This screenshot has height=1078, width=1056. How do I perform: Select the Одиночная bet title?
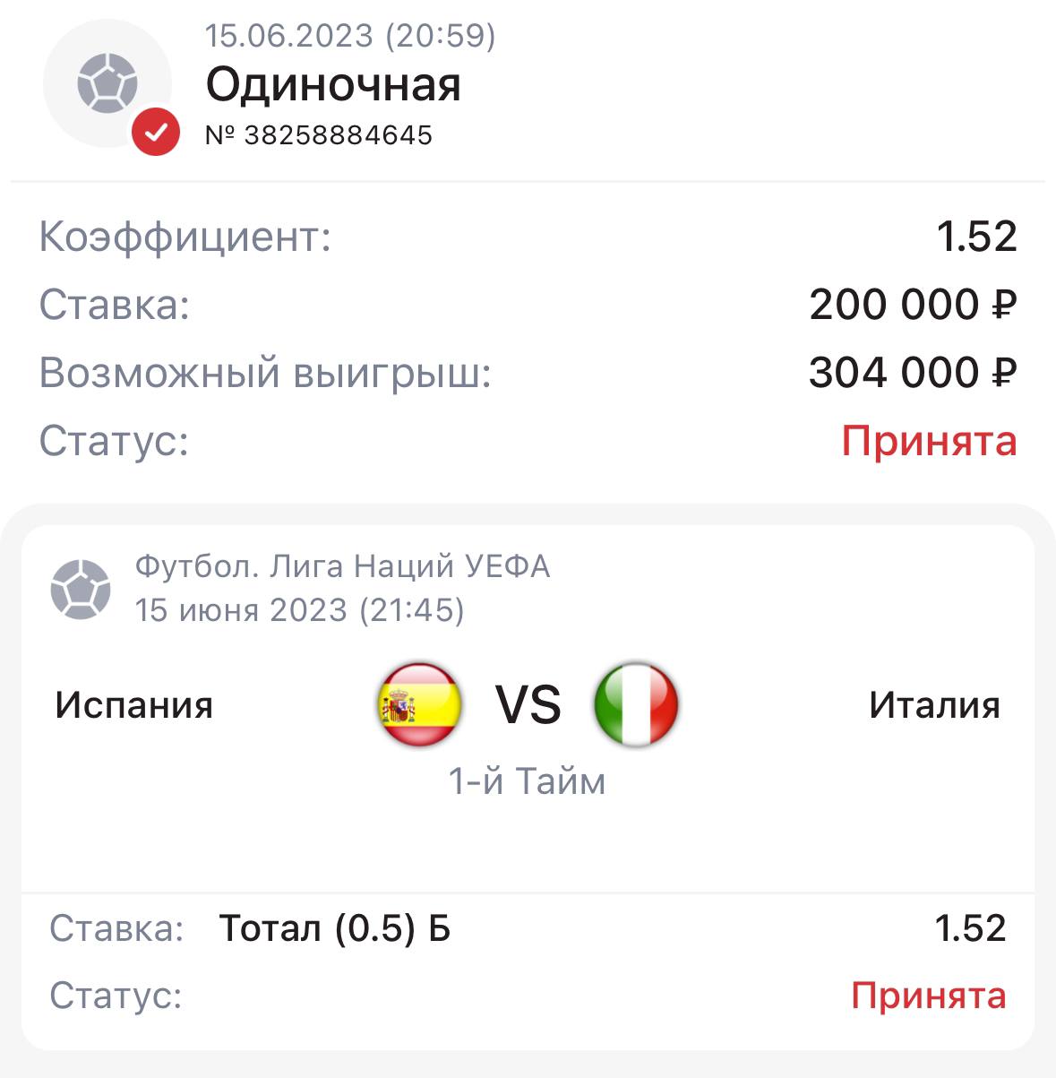point(333,85)
